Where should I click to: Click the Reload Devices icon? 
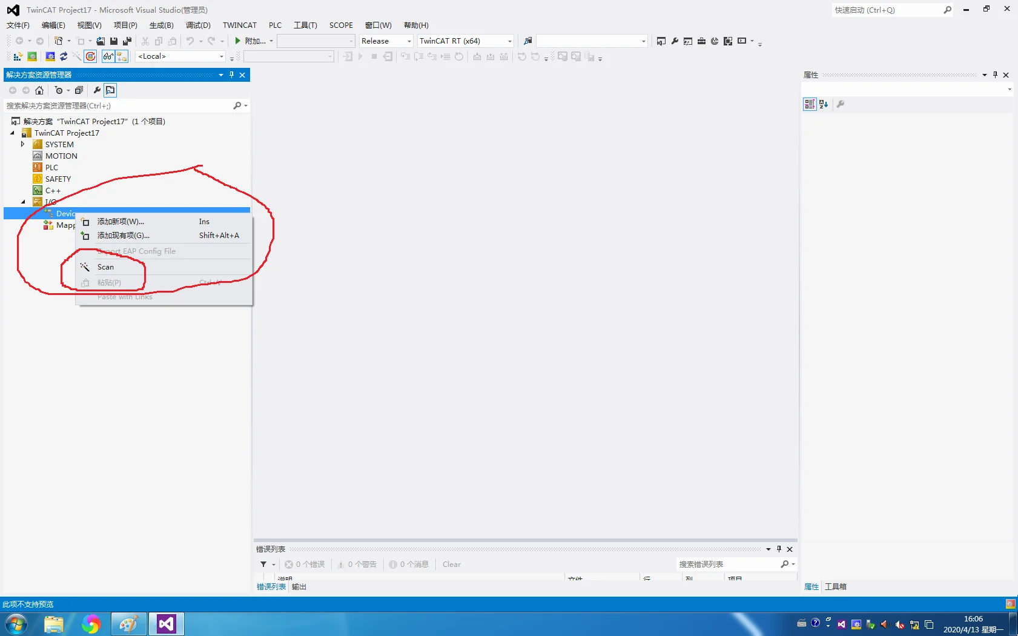(x=64, y=56)
